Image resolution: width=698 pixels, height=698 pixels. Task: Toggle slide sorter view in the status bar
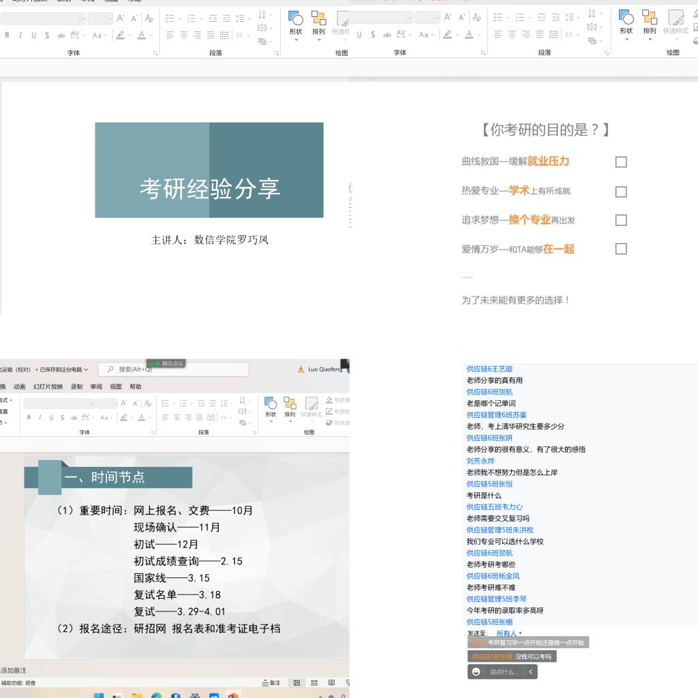pyautogui.click(x=314, y=683)
